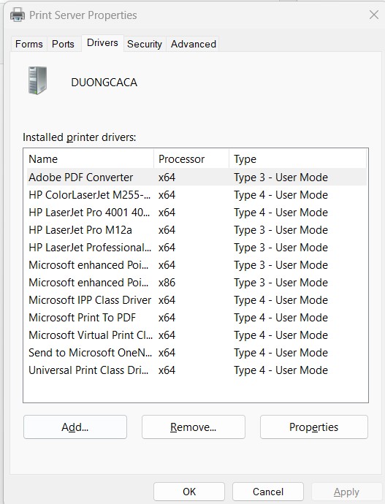Click the Cancel button

[x=267, y=492]
